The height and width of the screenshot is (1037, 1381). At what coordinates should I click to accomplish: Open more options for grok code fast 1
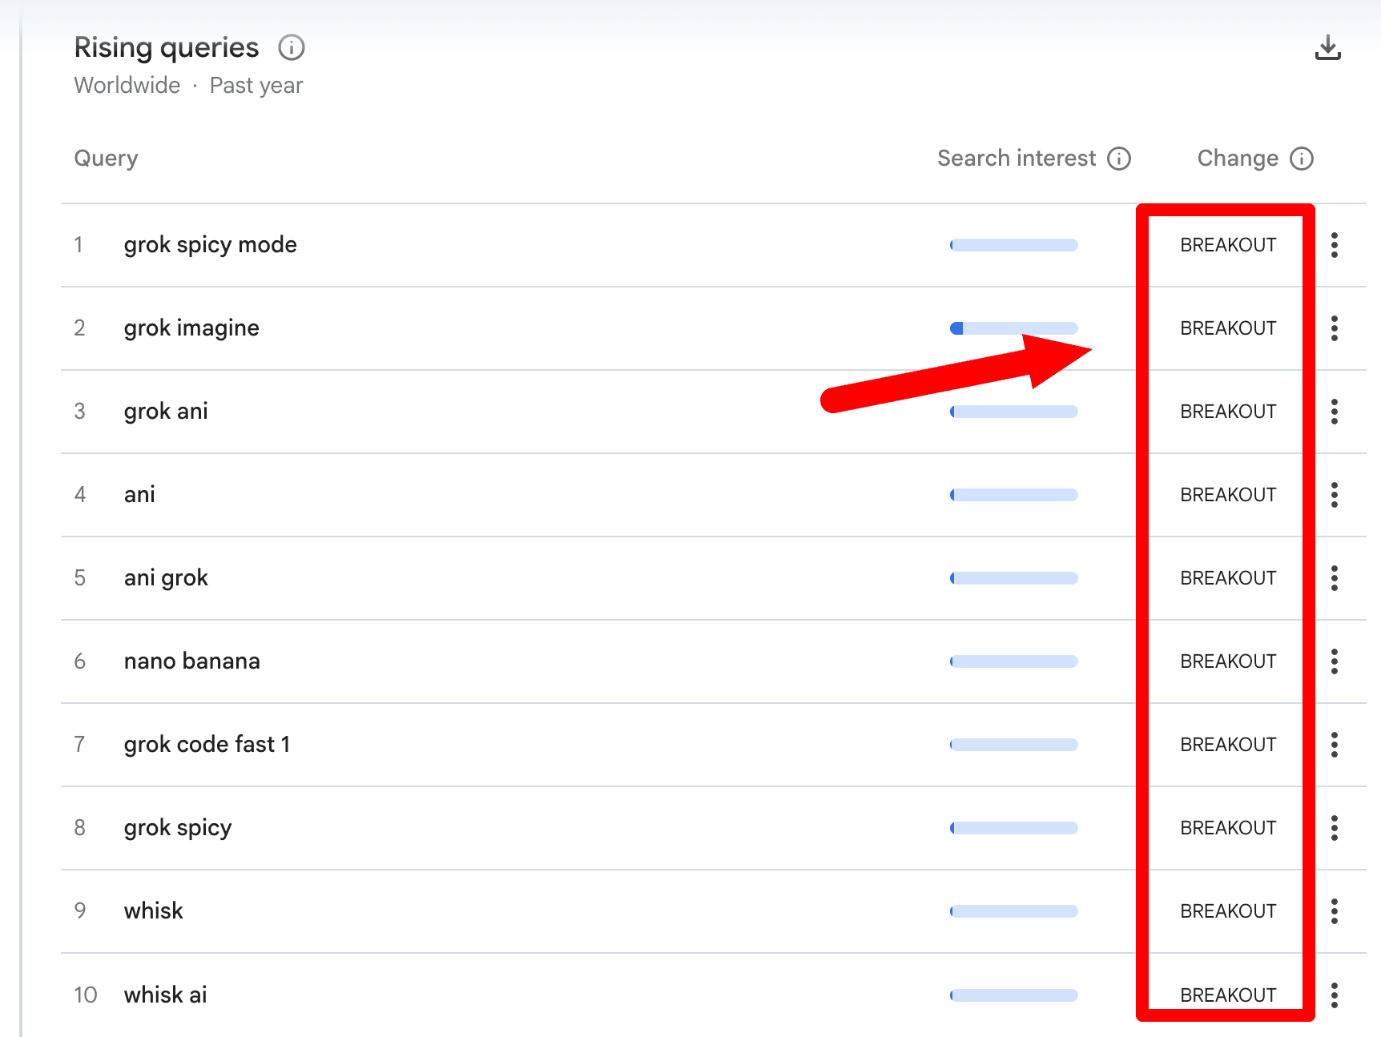(x=1335, y=745)
